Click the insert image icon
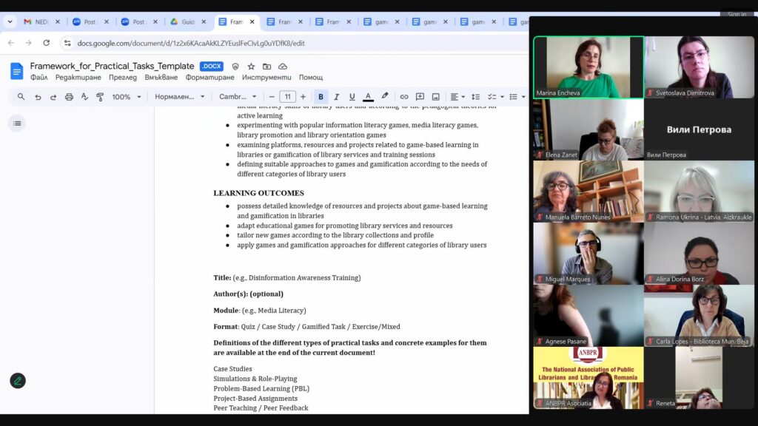This screenshot has width=758, height=426. (x=436, y=97)
